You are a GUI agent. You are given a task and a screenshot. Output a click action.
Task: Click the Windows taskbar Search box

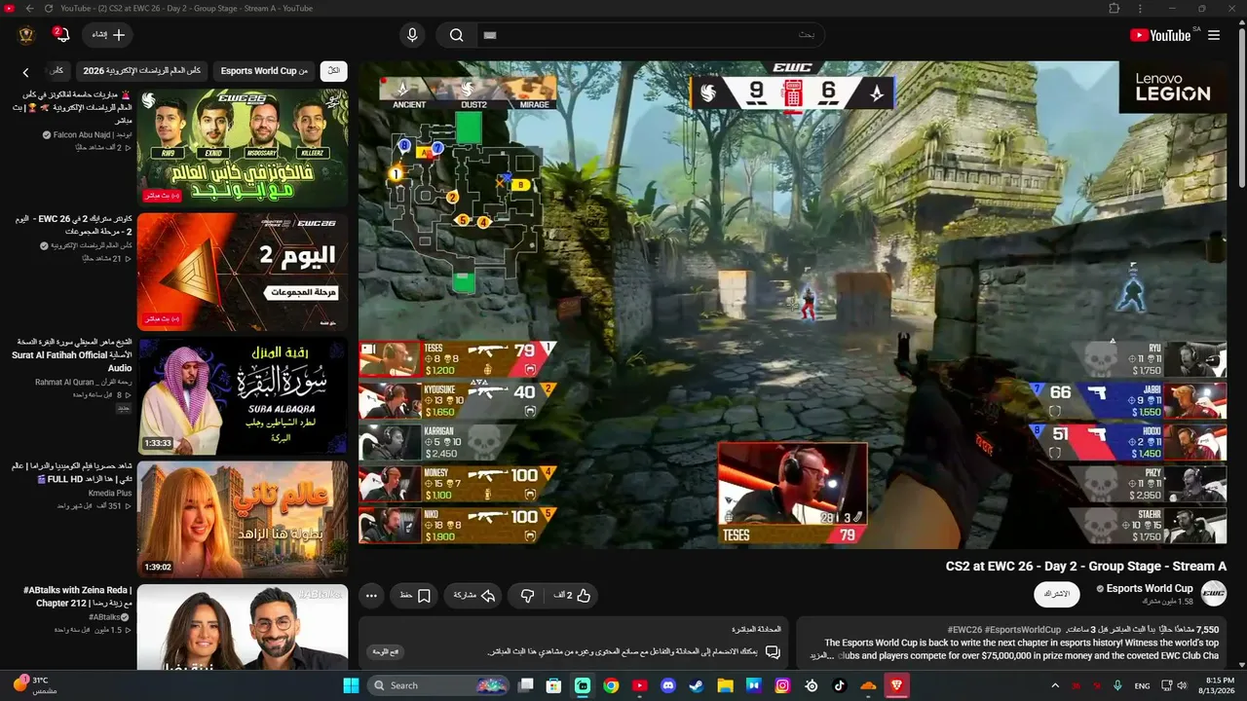pyautogui.click(x=437, y=685)
